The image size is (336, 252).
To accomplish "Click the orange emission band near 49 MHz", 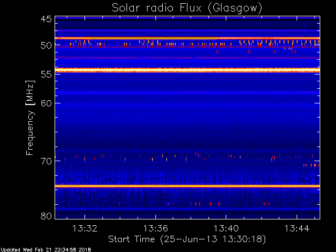I will (x=187, y=38).
